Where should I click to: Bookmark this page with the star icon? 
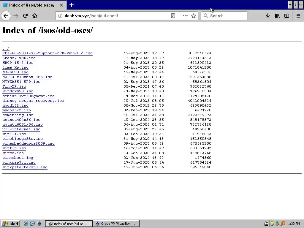pyautogui.click(x=194, y=16)
